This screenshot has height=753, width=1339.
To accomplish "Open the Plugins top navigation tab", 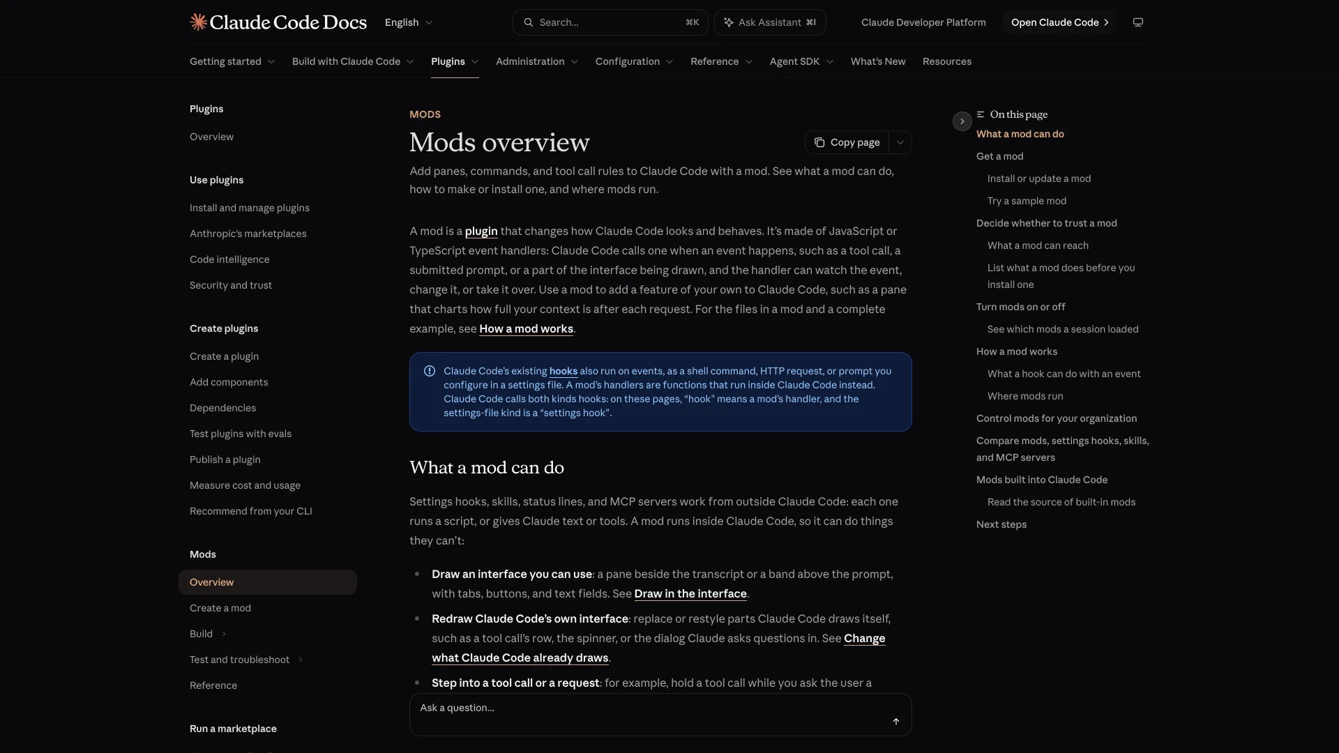I will pyautogui.click(x=455, y=61).
